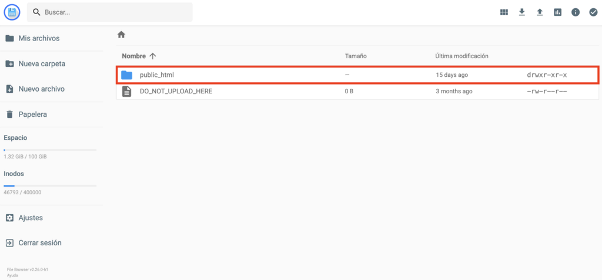Image resolution: width=602 pixels, height=280 pixels.
Task: Show file info with the info icon
Action: [576, 12]
